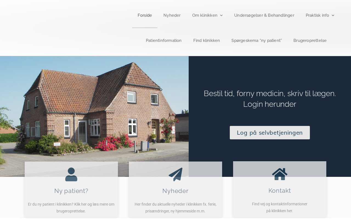Expand the Om klinikken chevron

[x=221, y=15]
